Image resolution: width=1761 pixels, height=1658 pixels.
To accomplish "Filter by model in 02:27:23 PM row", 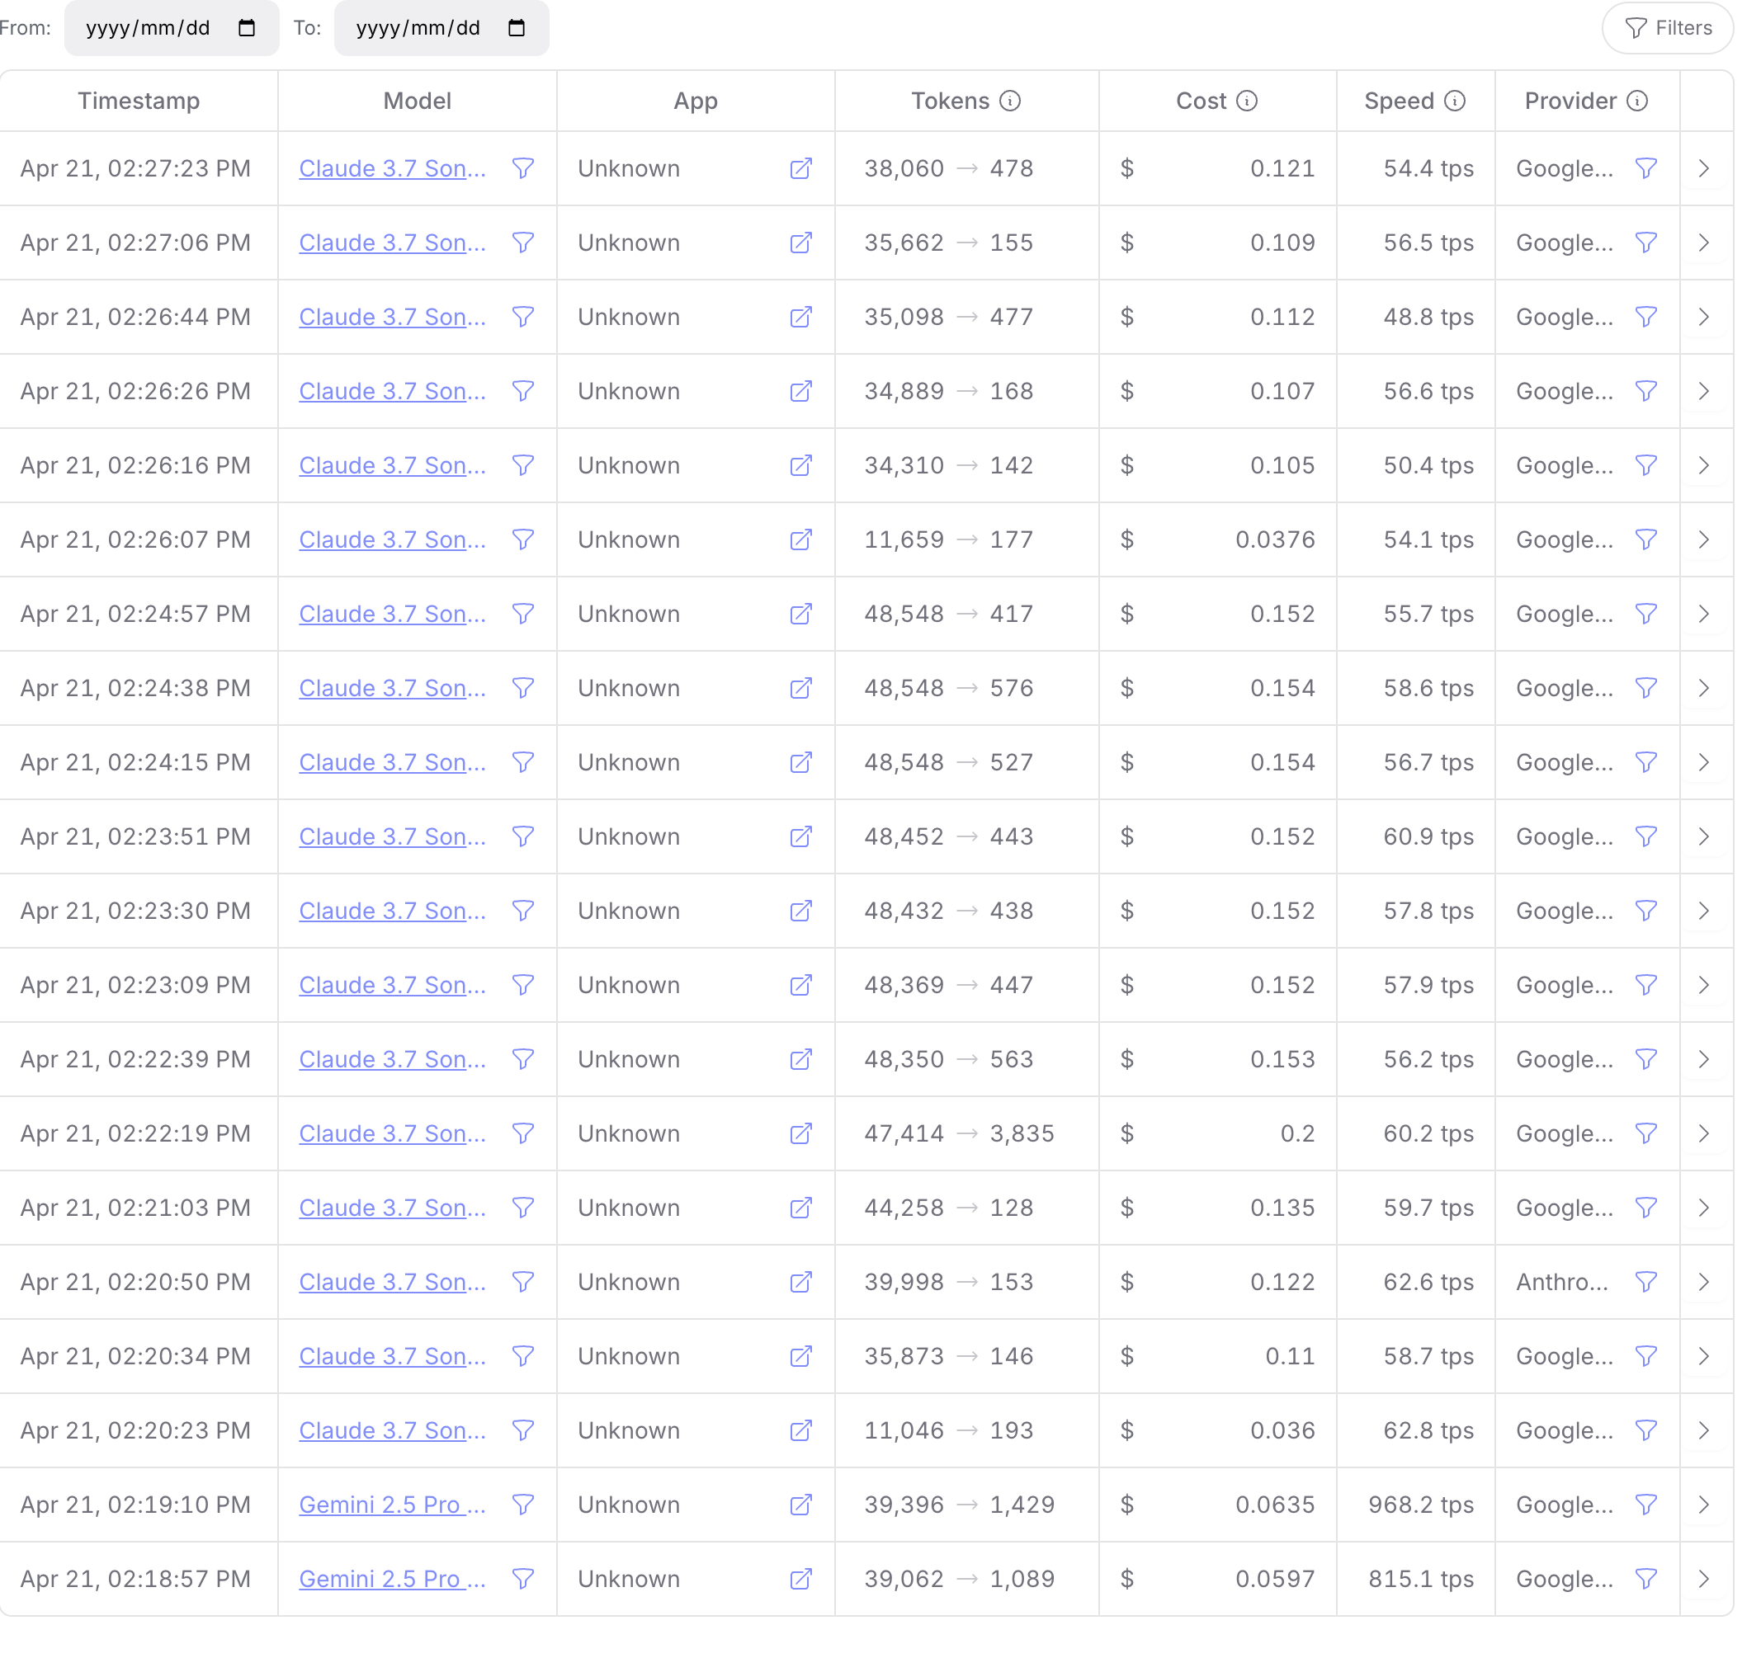I will [523, 168].
